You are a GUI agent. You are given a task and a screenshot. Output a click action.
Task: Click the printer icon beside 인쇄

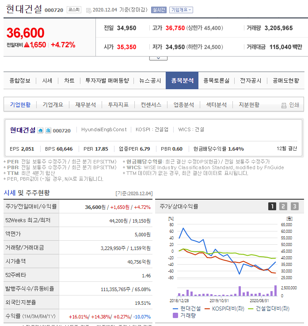[x=284, y=106]
